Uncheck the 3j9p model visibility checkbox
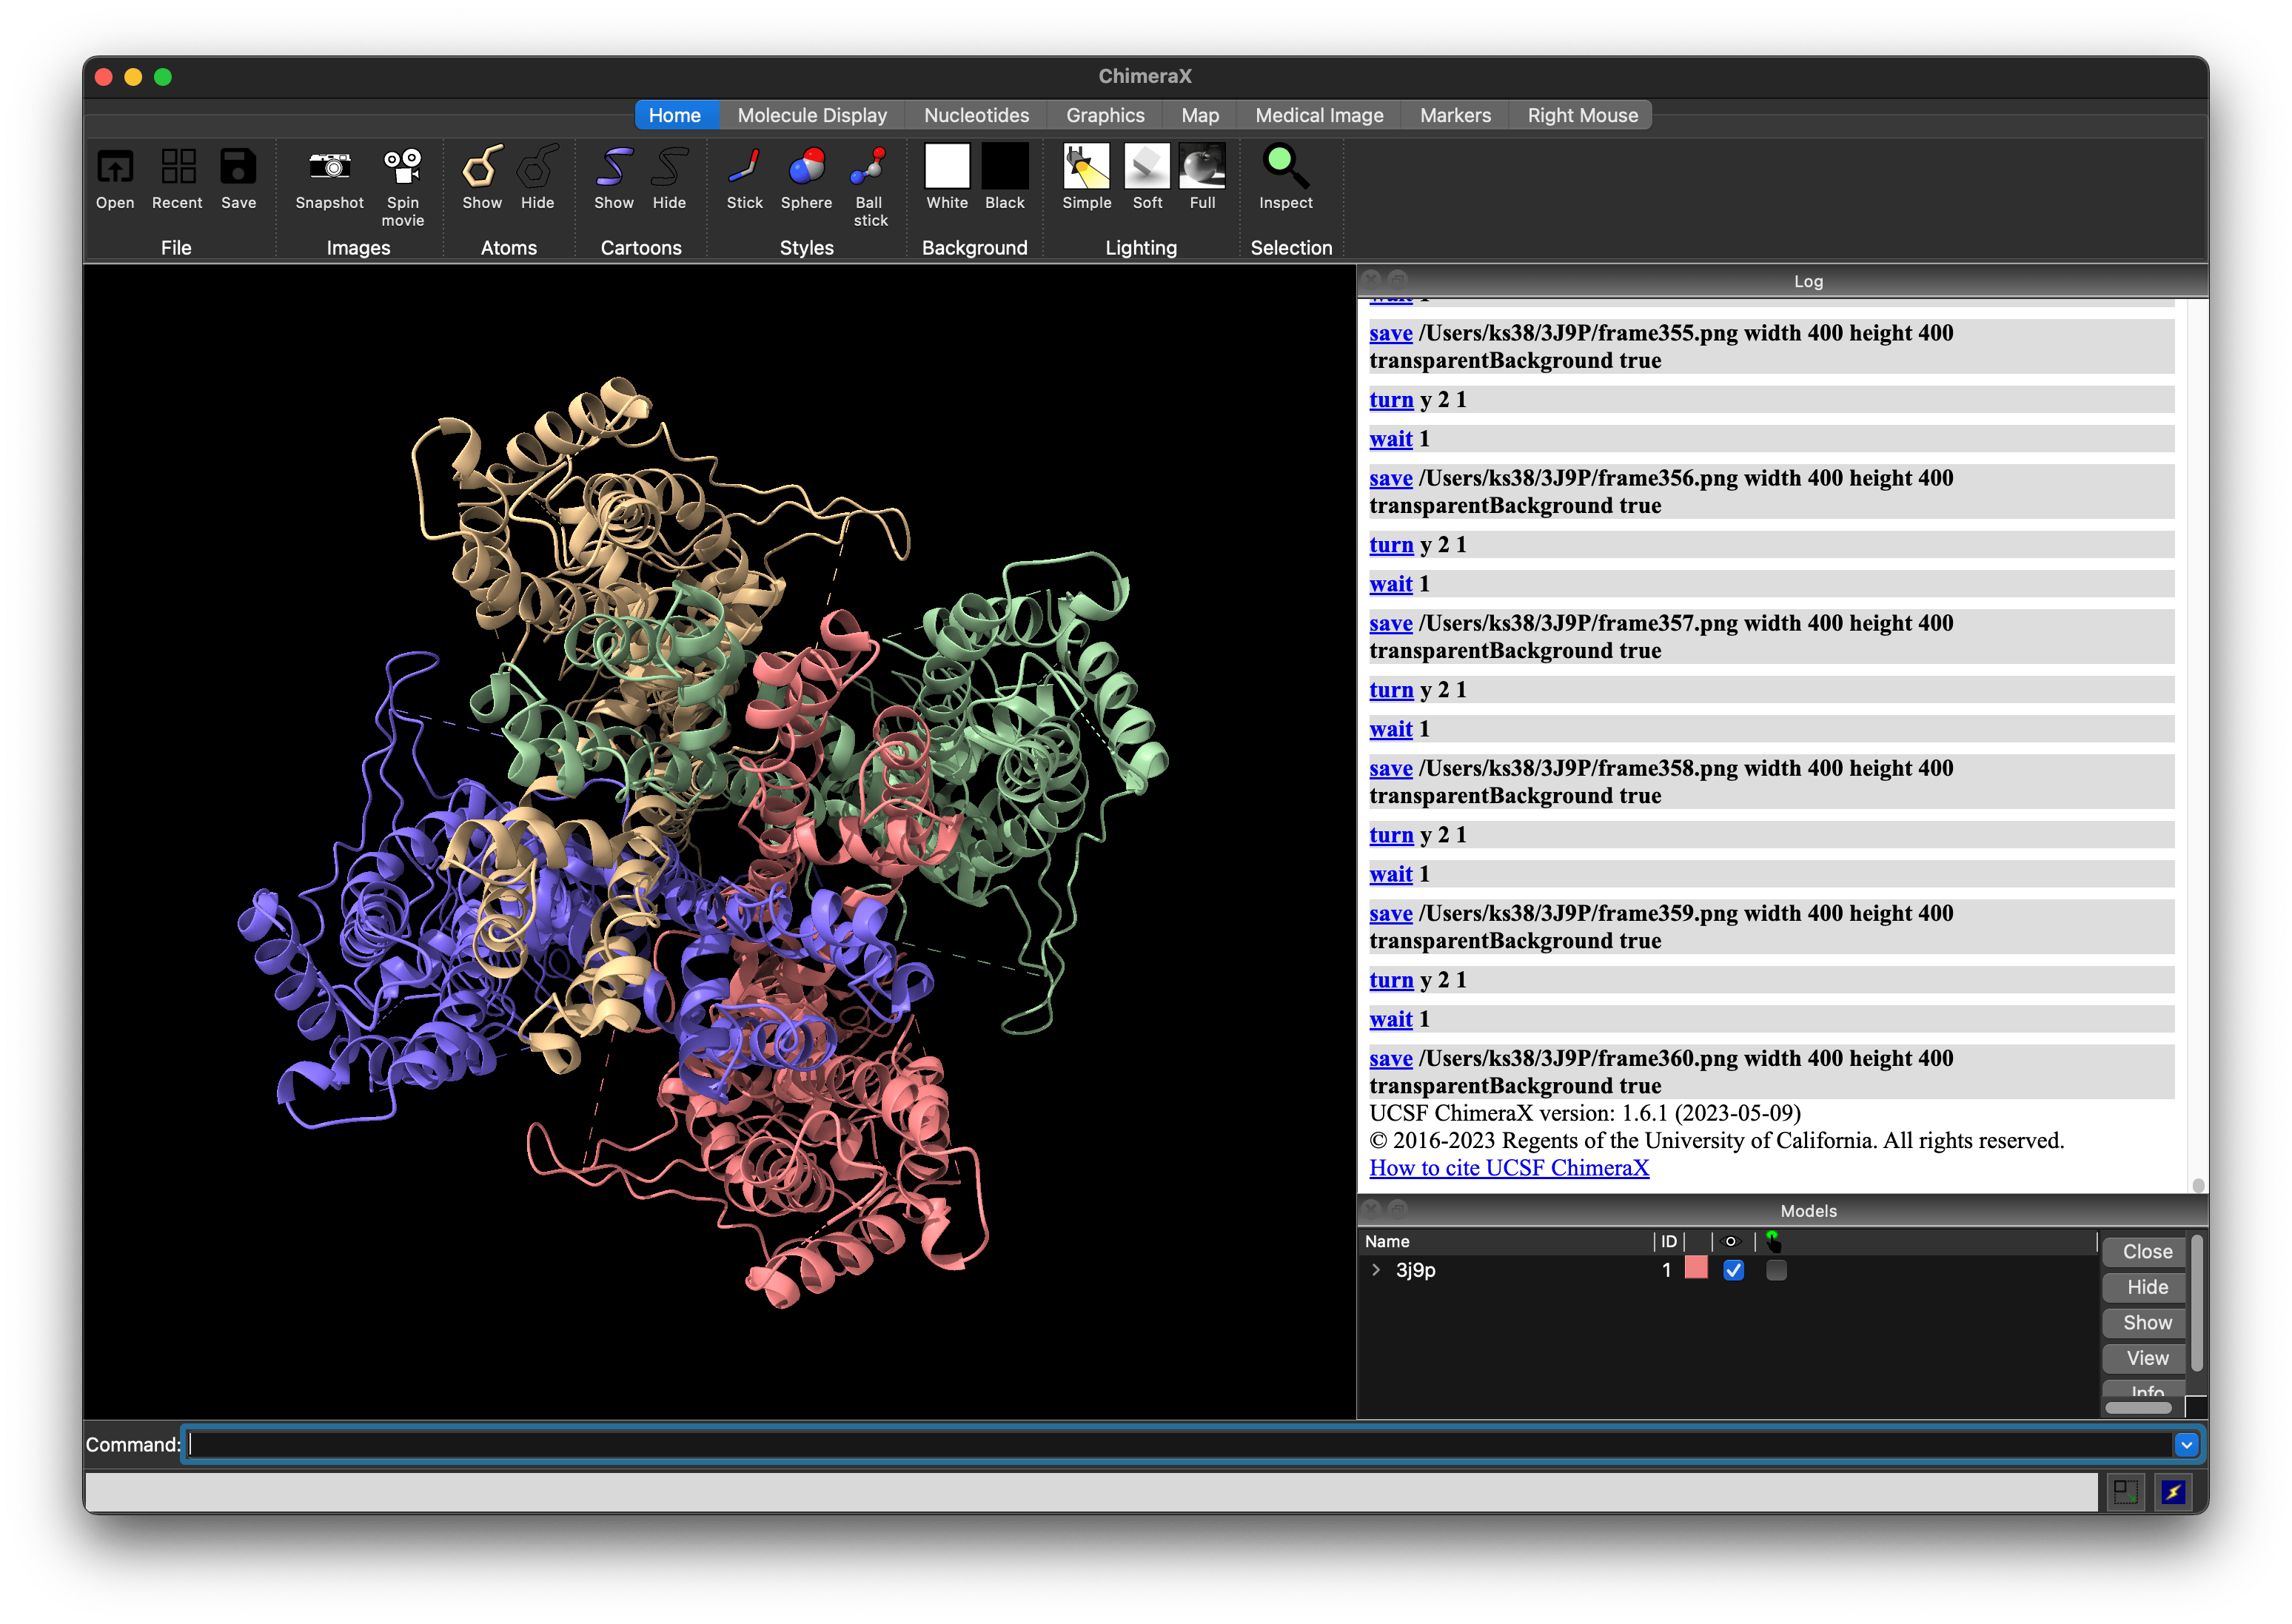This screenshot has width=2292, height=1624. coord(1734,1270)
